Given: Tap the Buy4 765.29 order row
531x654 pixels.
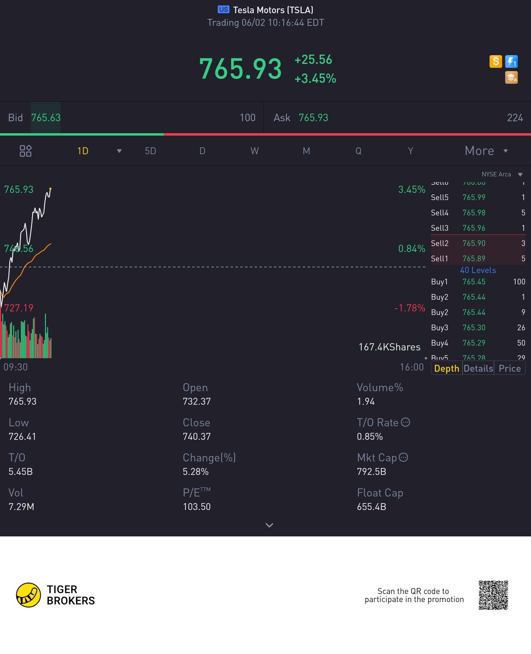Looking at the screenshot, I should [478, 343].
